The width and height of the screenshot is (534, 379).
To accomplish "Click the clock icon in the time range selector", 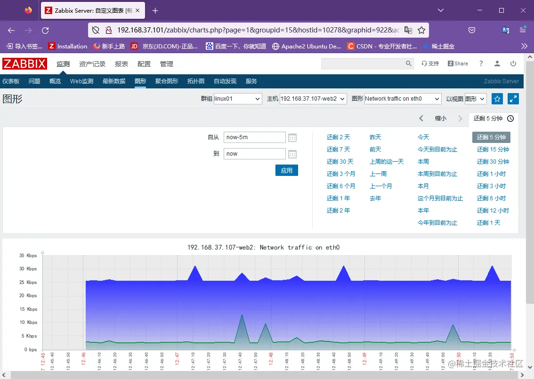I will (510, 118).
